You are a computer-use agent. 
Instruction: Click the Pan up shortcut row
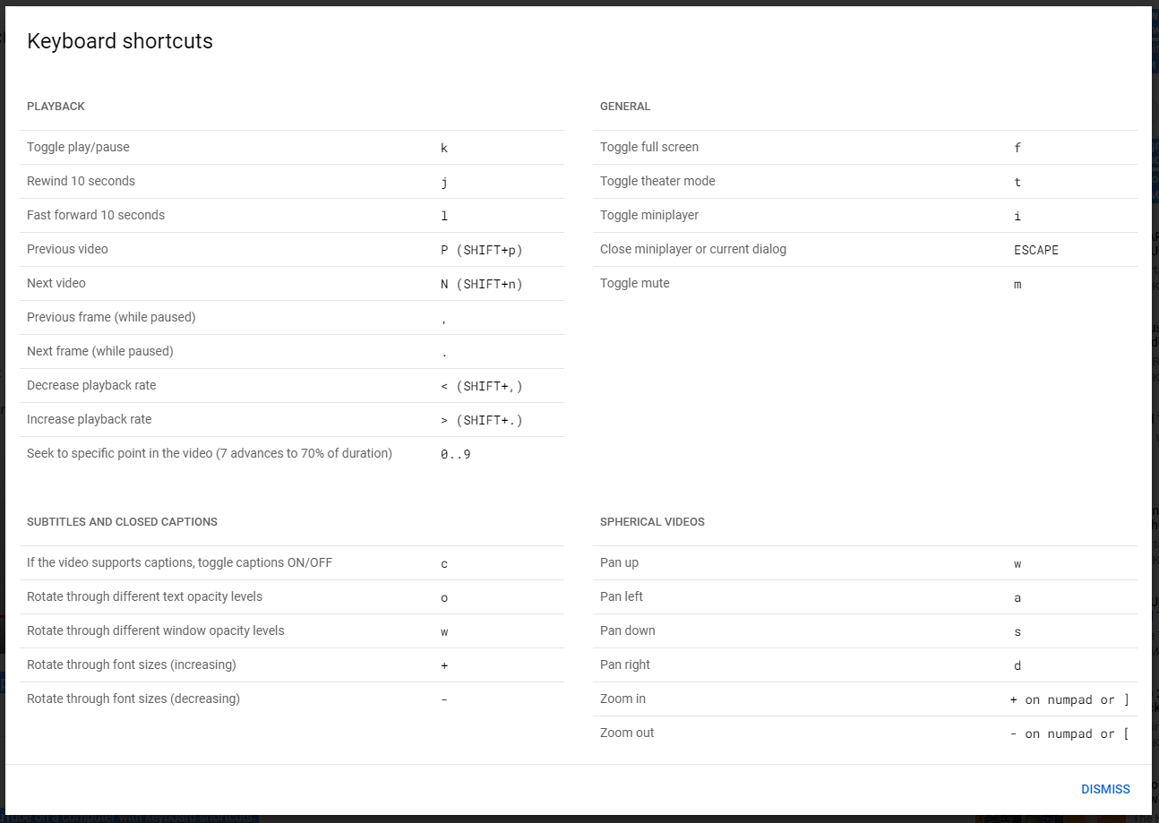pos(865,563)
